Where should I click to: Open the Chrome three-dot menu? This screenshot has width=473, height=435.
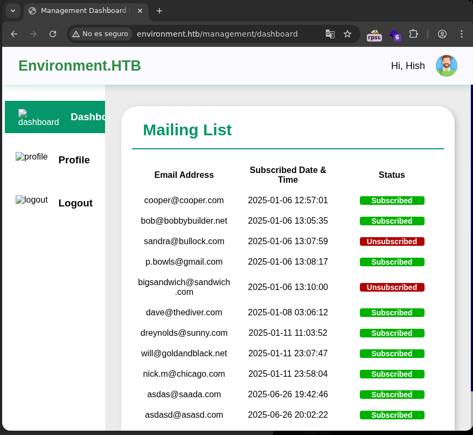pos(462,34)
